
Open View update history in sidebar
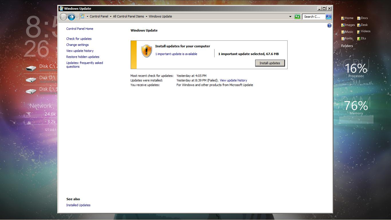coord(80,51)
